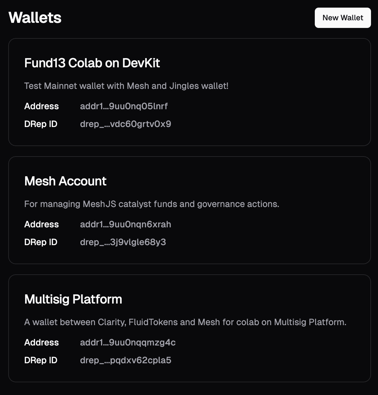Open the Mesh Account wallet card

[x=189, y=210]
